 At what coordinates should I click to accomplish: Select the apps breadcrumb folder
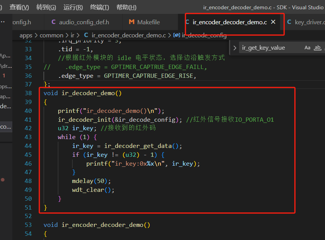click(26, 35)
